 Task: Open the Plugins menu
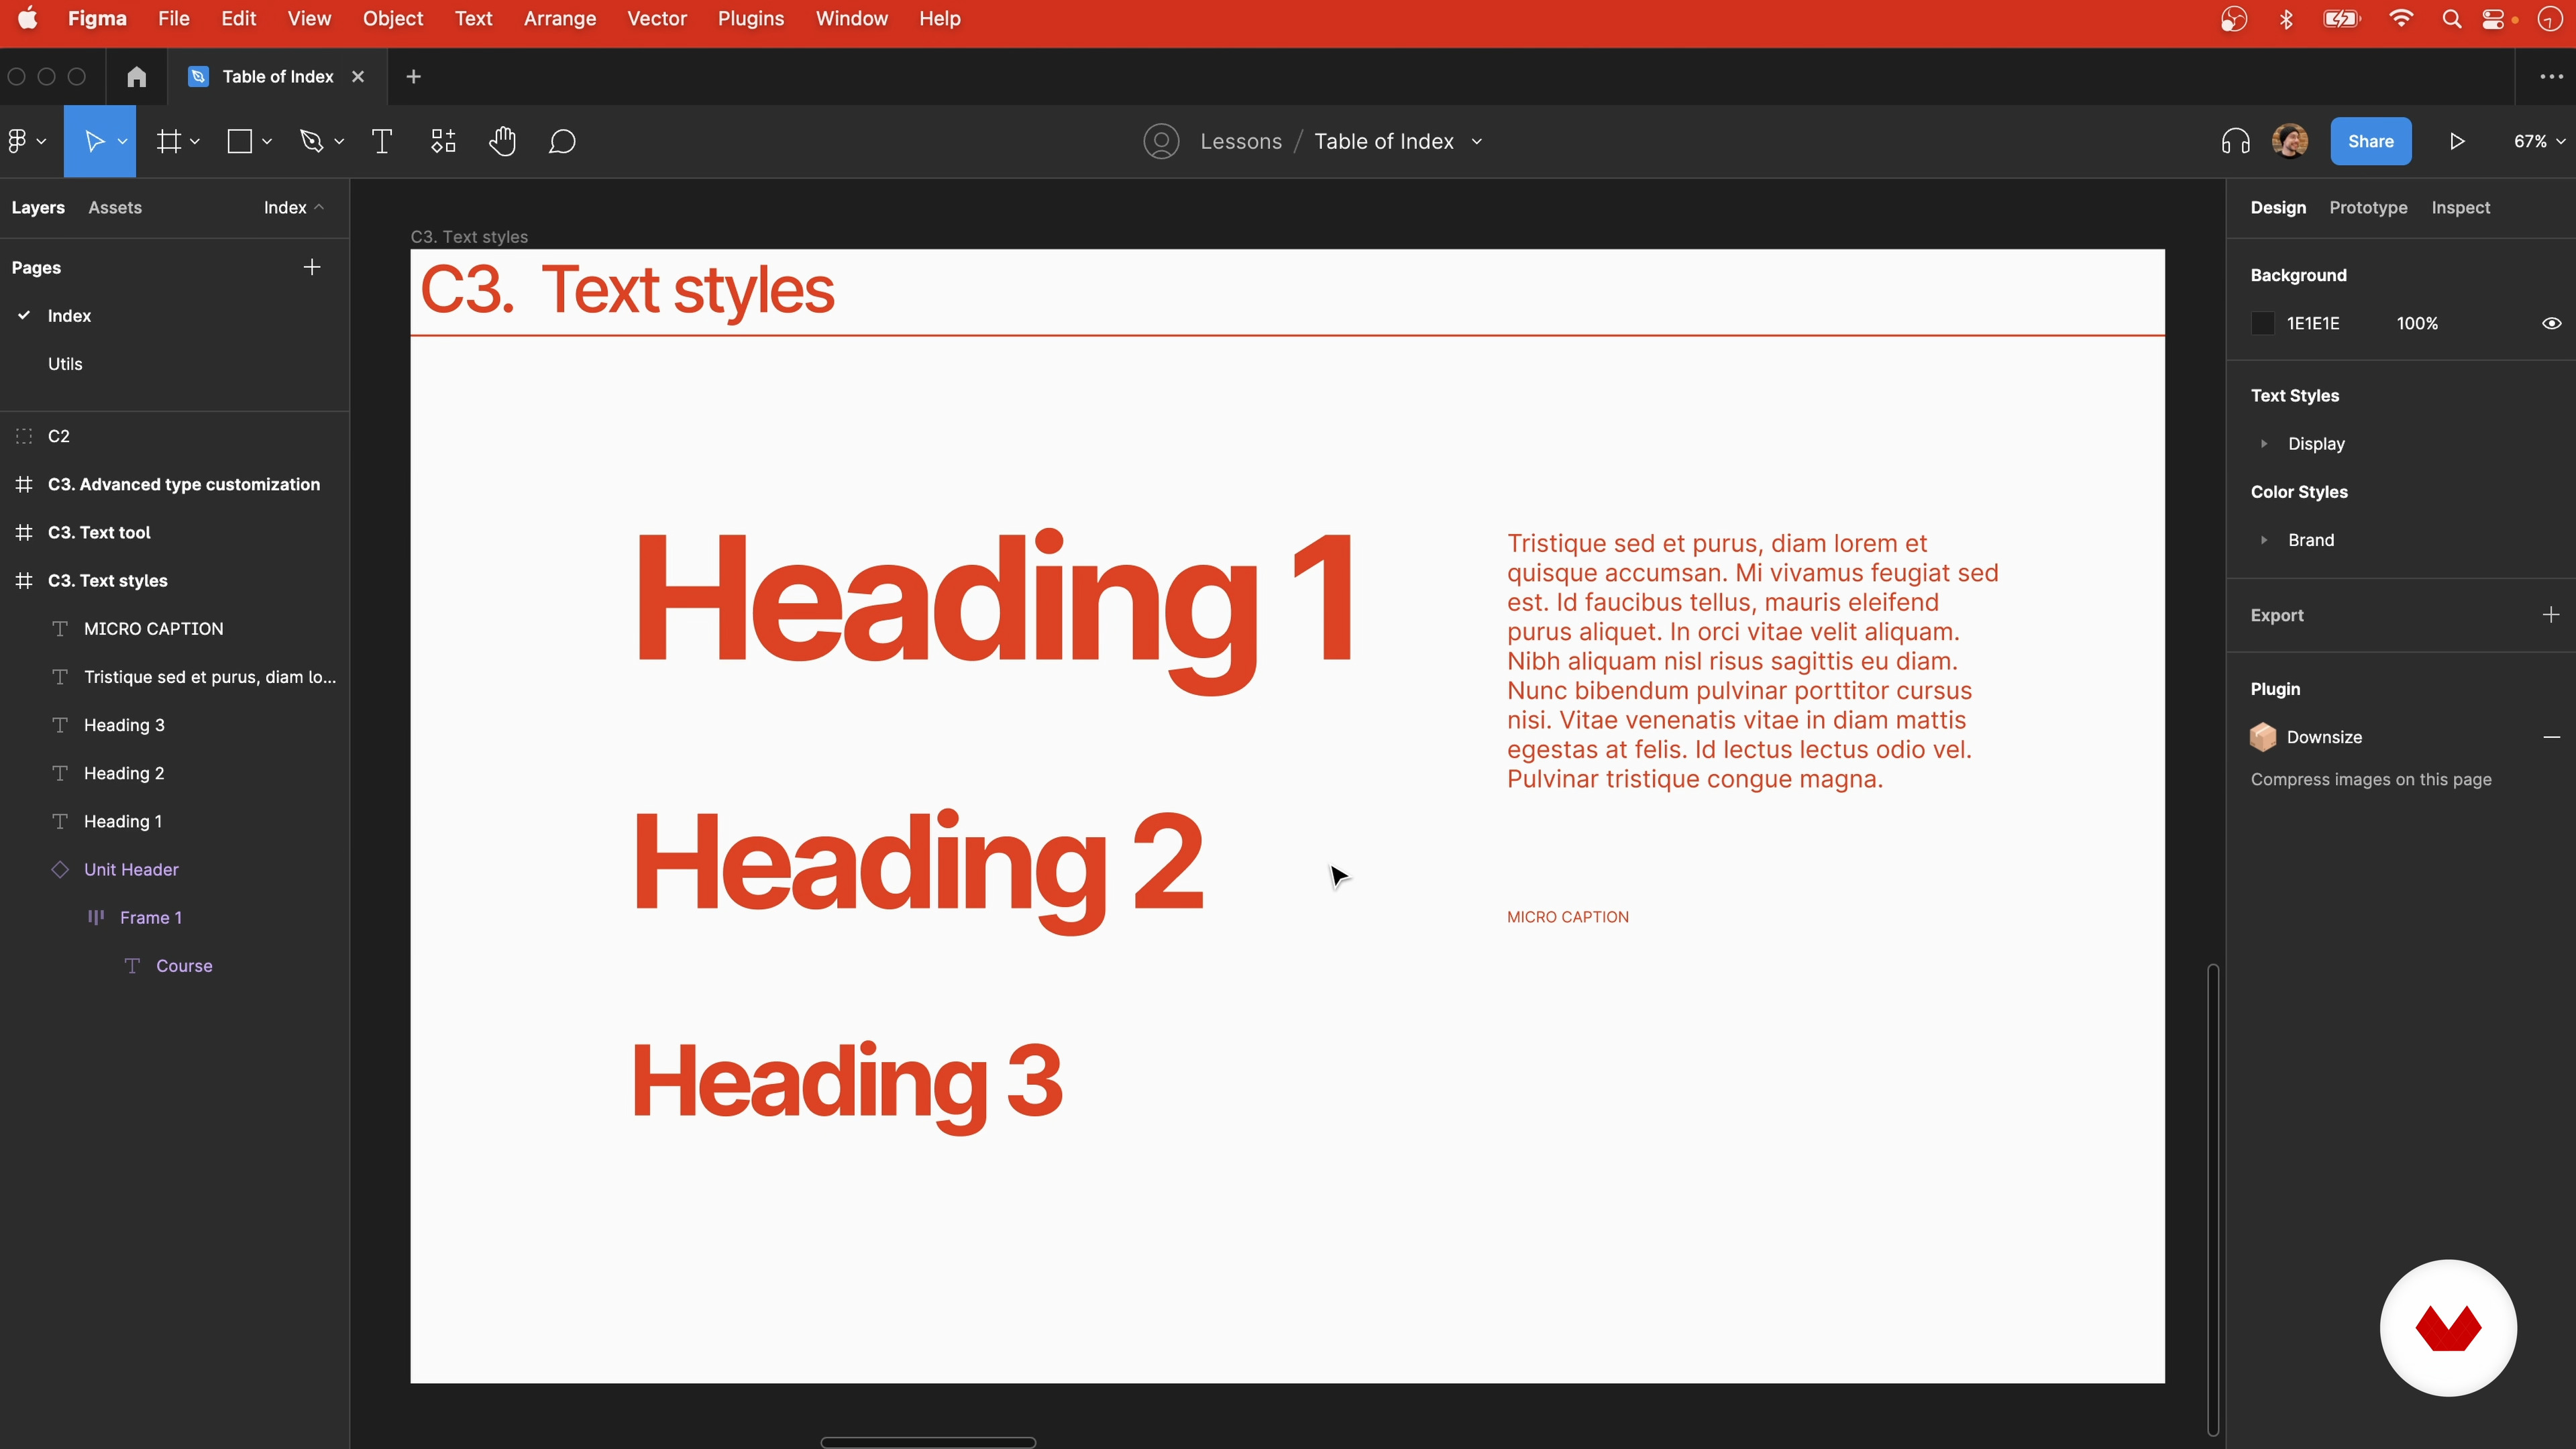tap(750, 19)
